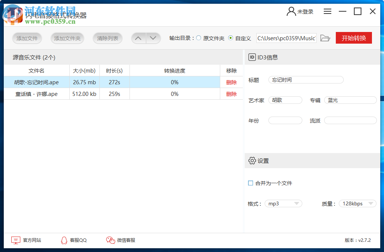Click the 未登录 user avatar icon
The height and width of the screenshot is (252, 384).
(x=291, y=11)
